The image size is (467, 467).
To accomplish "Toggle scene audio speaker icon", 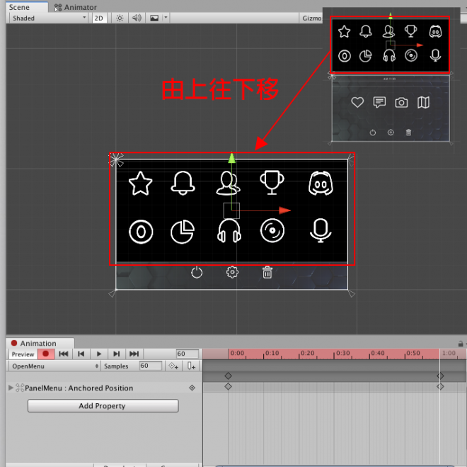I will [137, 18].
